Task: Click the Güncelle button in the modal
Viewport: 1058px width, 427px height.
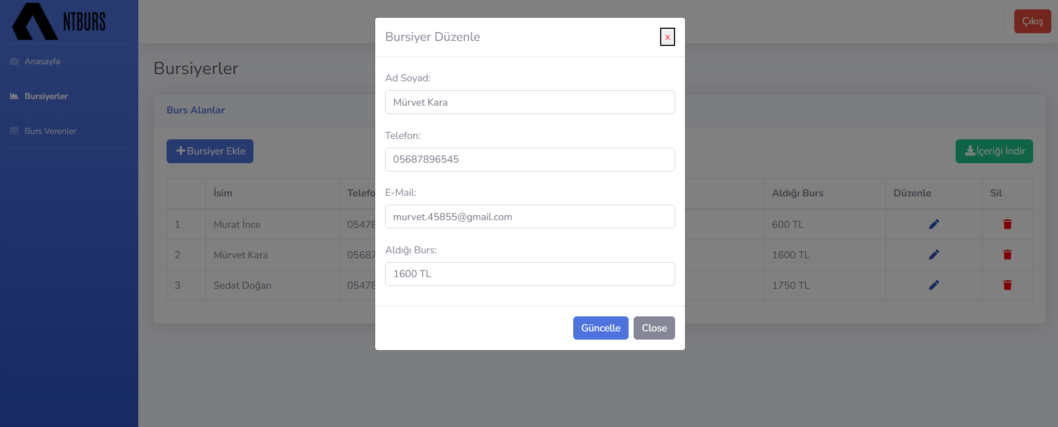Action: click(x=600, y=327)
